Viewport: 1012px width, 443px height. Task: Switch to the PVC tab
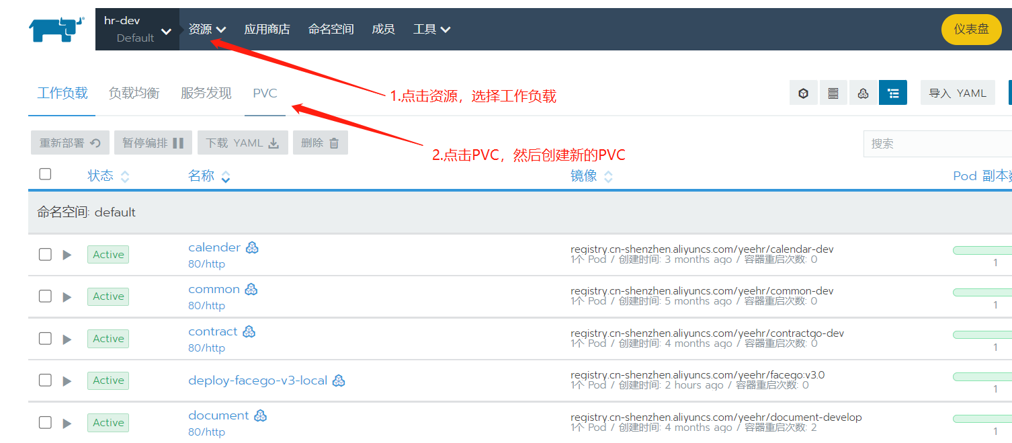click(265, 93)
